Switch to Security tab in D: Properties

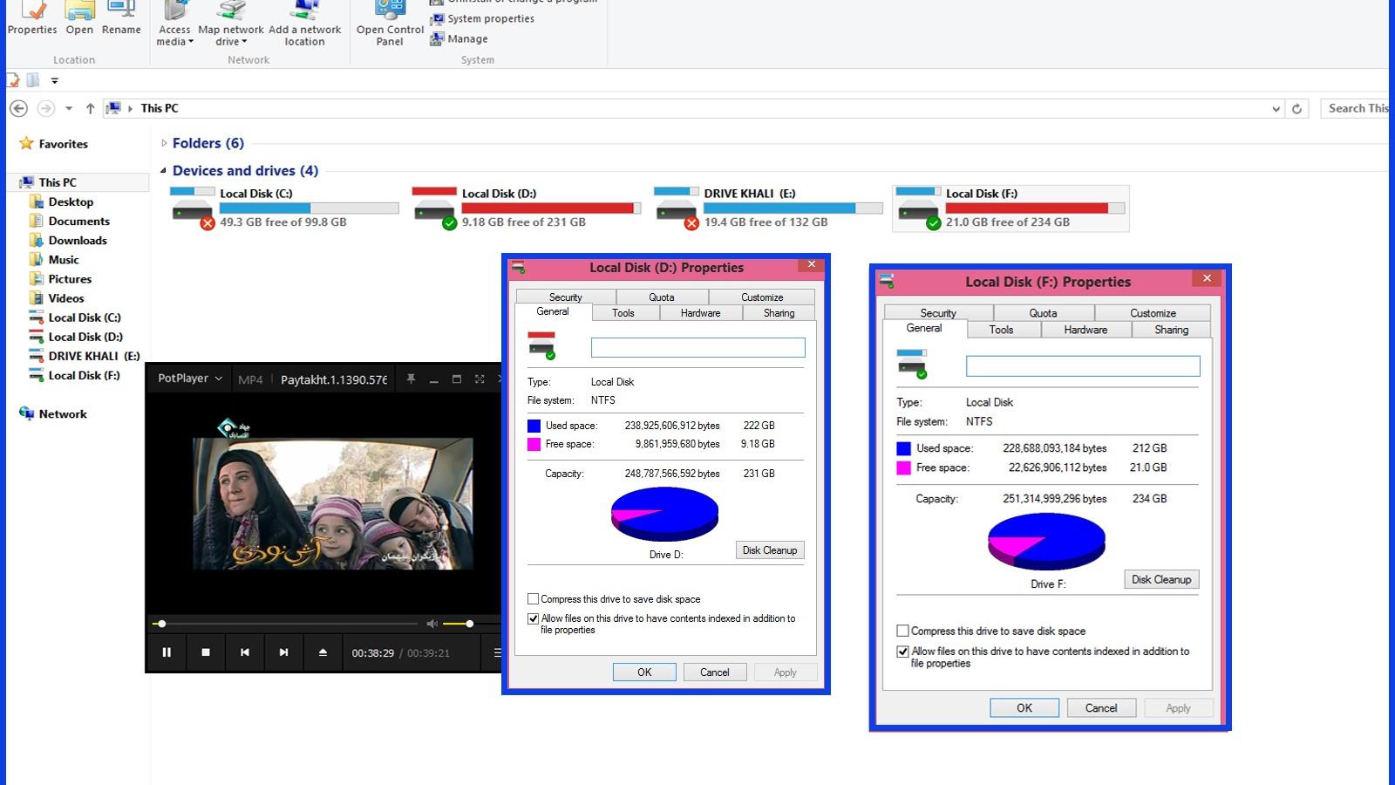click(x=565, y=297)
